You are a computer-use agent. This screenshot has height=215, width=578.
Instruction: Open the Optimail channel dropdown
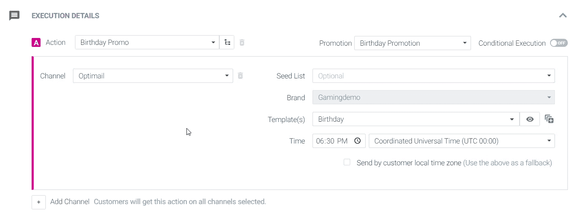pyautogui.click(x=153, y=76)
